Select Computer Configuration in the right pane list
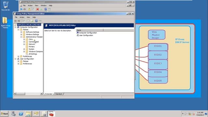Viewport: 208px width, 117px height. tap(87, 33)
